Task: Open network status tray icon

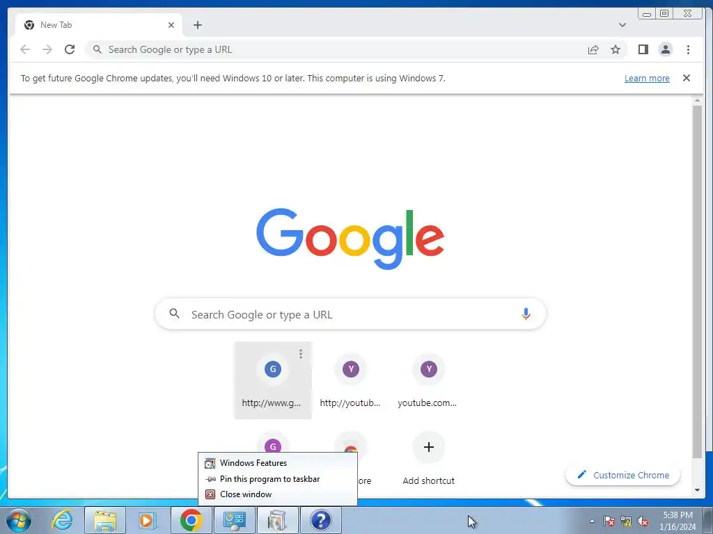Action: coord(626,521)
